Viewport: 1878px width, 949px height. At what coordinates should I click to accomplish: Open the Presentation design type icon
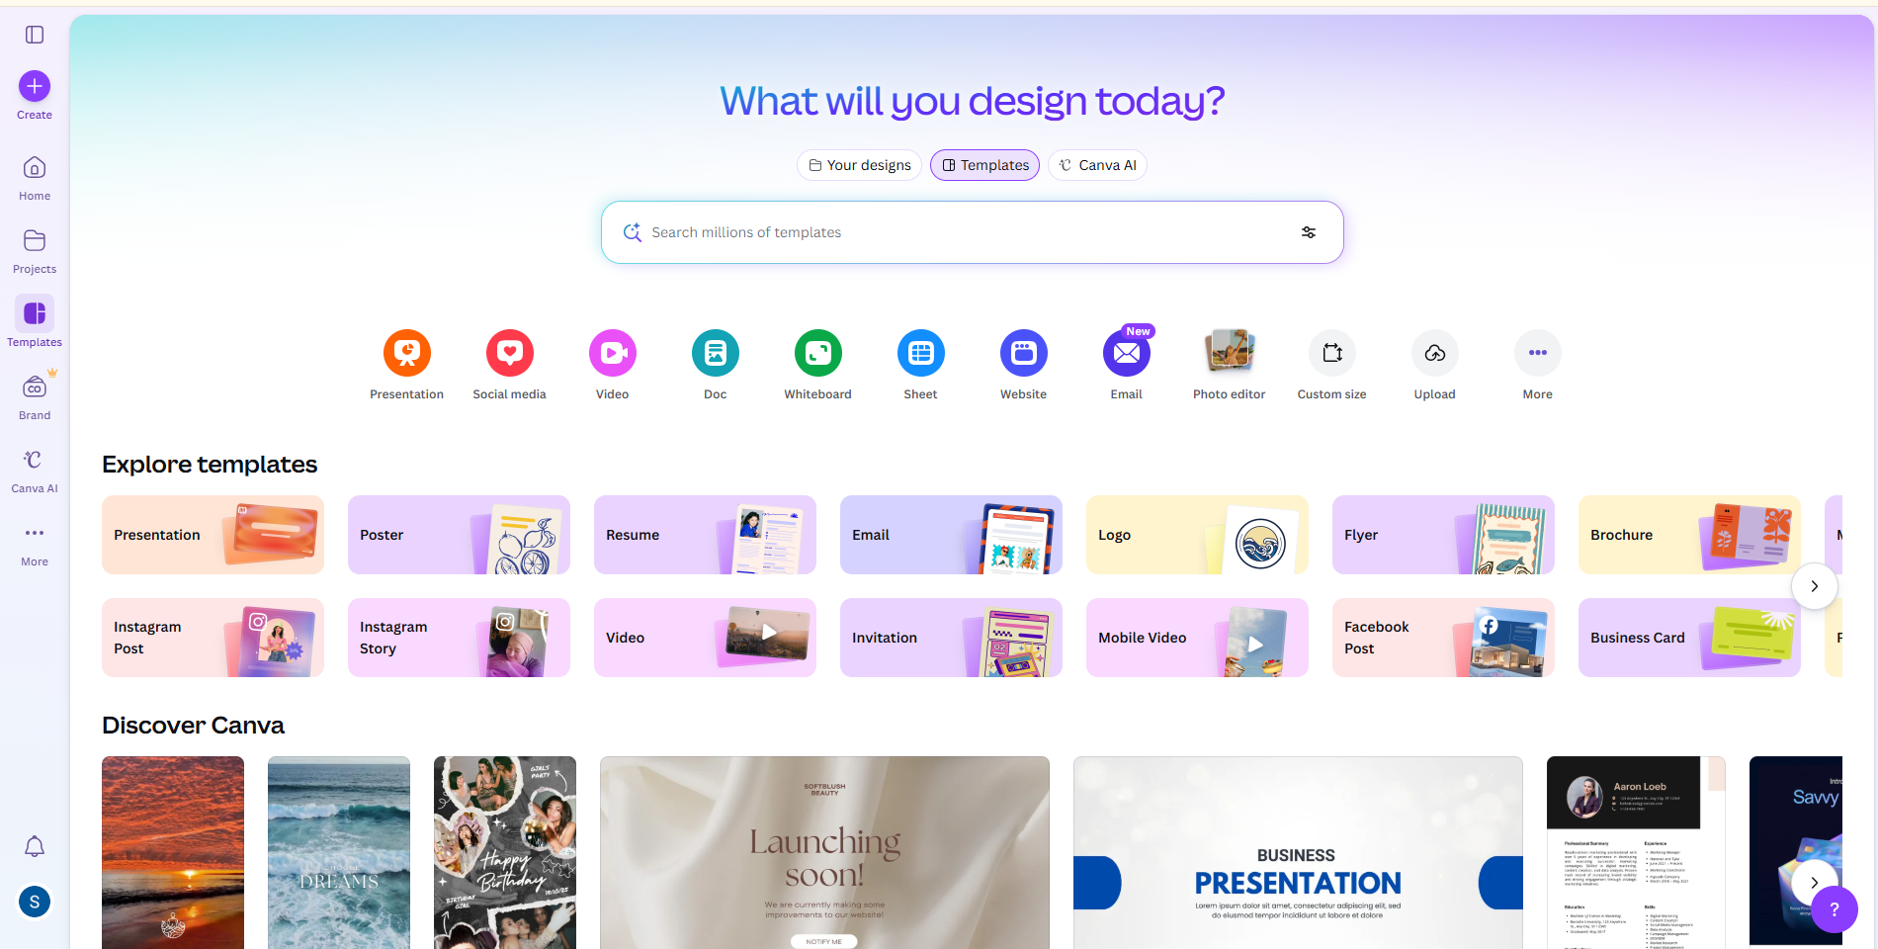click(x=407, y=353)
